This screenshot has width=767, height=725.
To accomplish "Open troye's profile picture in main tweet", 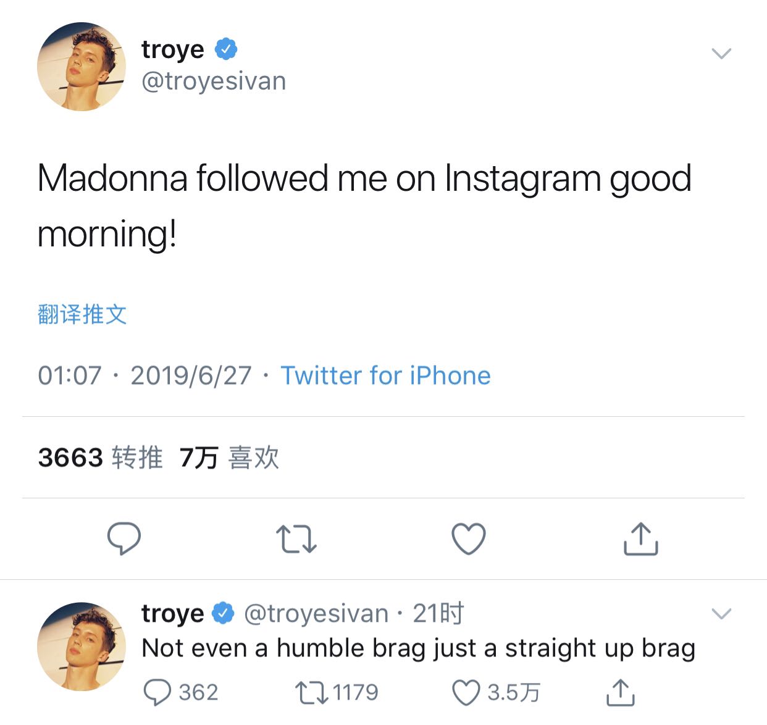I will [82, 67].
